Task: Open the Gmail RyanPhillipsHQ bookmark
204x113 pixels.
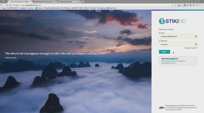Action: coord(51,8)
